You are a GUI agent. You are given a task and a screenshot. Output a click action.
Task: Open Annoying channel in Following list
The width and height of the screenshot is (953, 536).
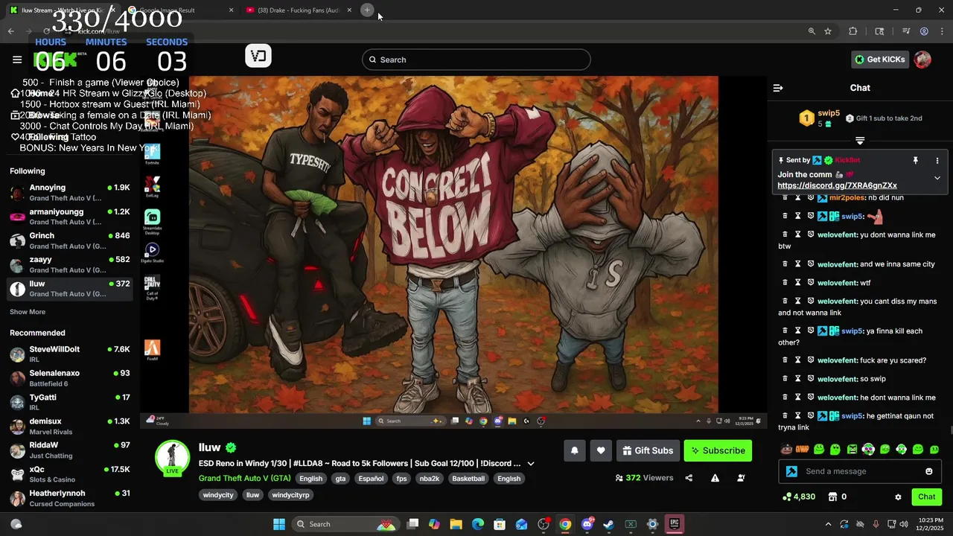70,193
